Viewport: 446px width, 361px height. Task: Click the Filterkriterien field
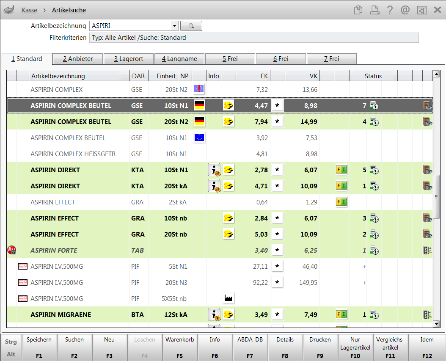pos(254,38)
